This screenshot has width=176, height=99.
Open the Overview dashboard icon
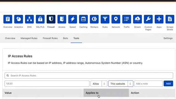pos(8,19)
